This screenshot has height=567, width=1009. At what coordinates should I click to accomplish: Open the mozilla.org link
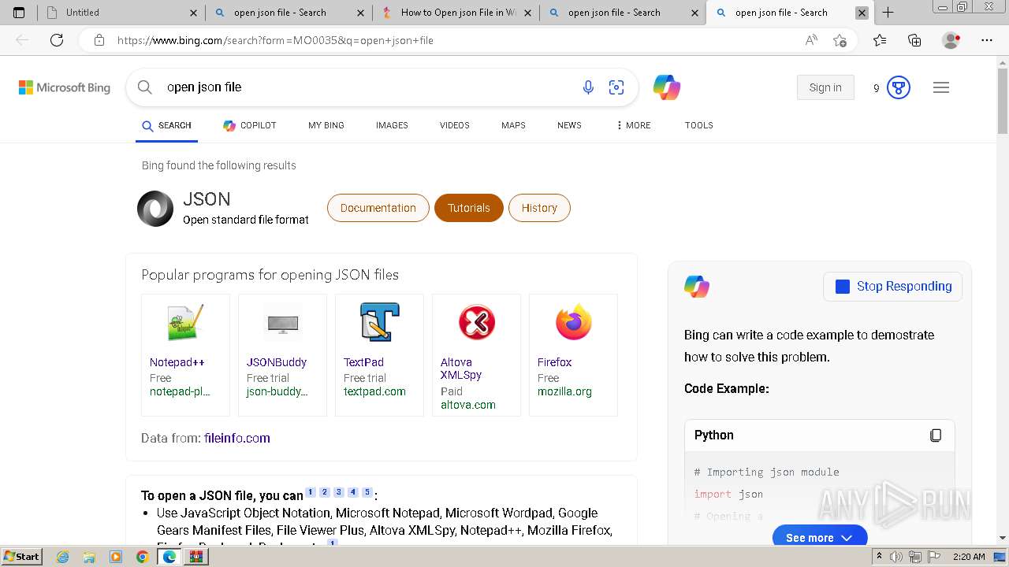coord(564,391)
